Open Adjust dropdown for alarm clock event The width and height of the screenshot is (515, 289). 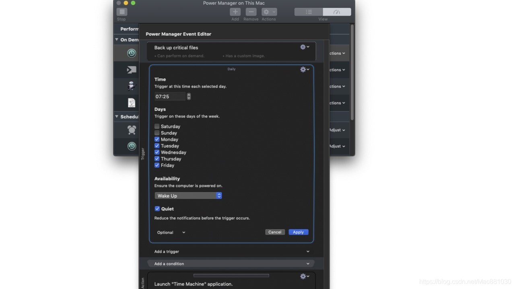pyautogui.click(x=337, y=130)
